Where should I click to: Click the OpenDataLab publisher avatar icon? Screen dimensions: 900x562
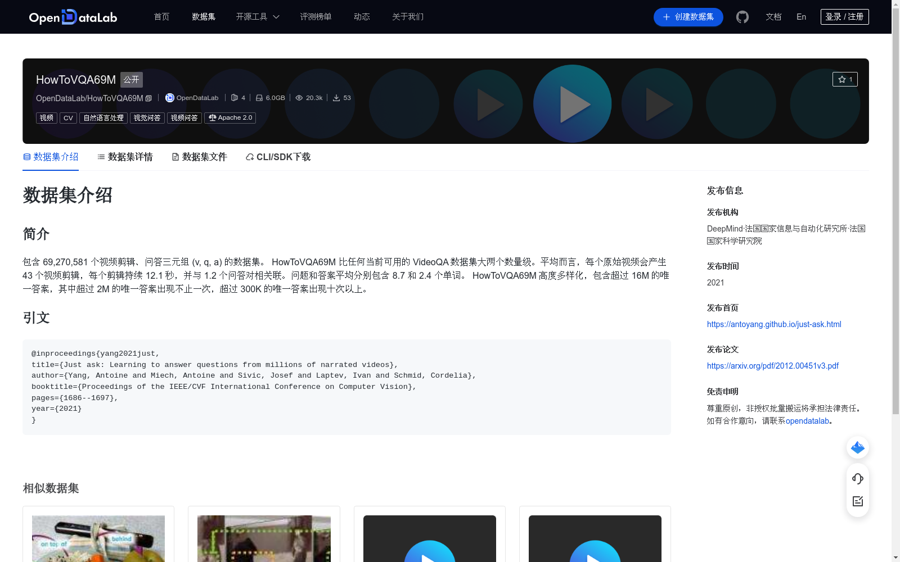pyautogui.click(x=169, y=98)
